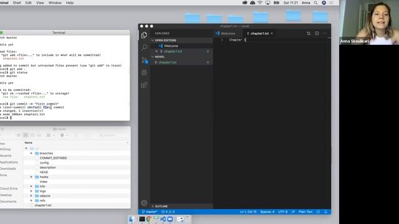Image resolution: width=399 pixels, height=224 pixels.
Task: Open Spotlight search in the menu bar
Action: (x=315, y=2)
